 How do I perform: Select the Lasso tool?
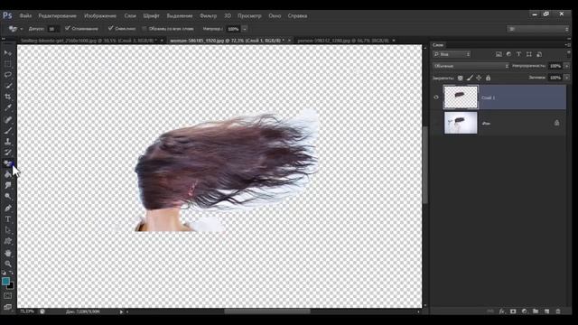click(x=8, y=75)
